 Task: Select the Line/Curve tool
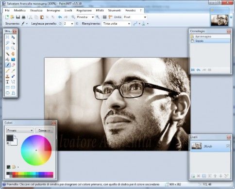tap(13, 82)
